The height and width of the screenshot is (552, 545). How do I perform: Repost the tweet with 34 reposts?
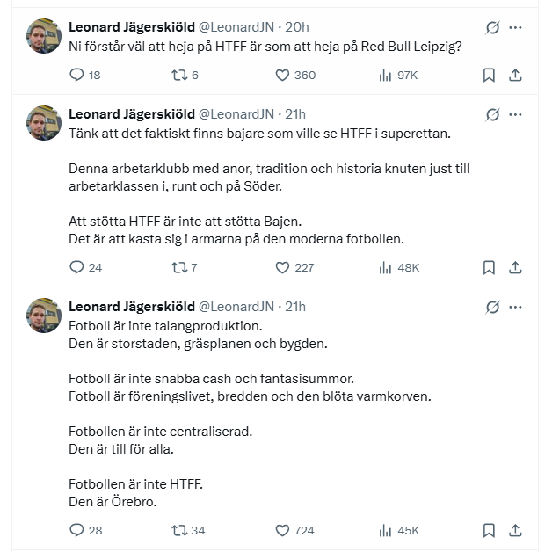(x=178, y=530)
